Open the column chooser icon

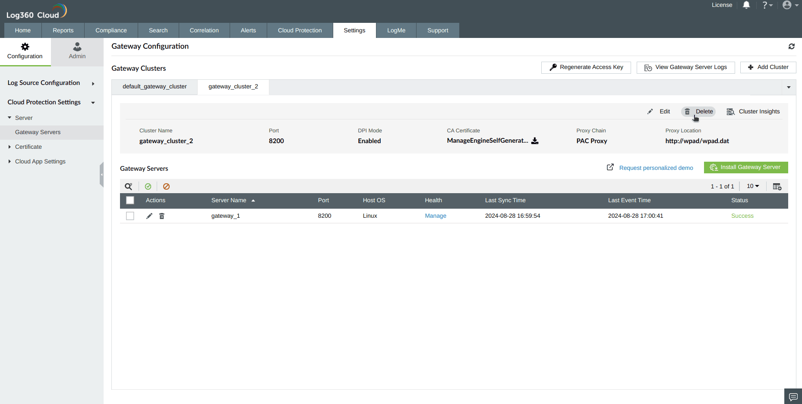pos(777,187)
